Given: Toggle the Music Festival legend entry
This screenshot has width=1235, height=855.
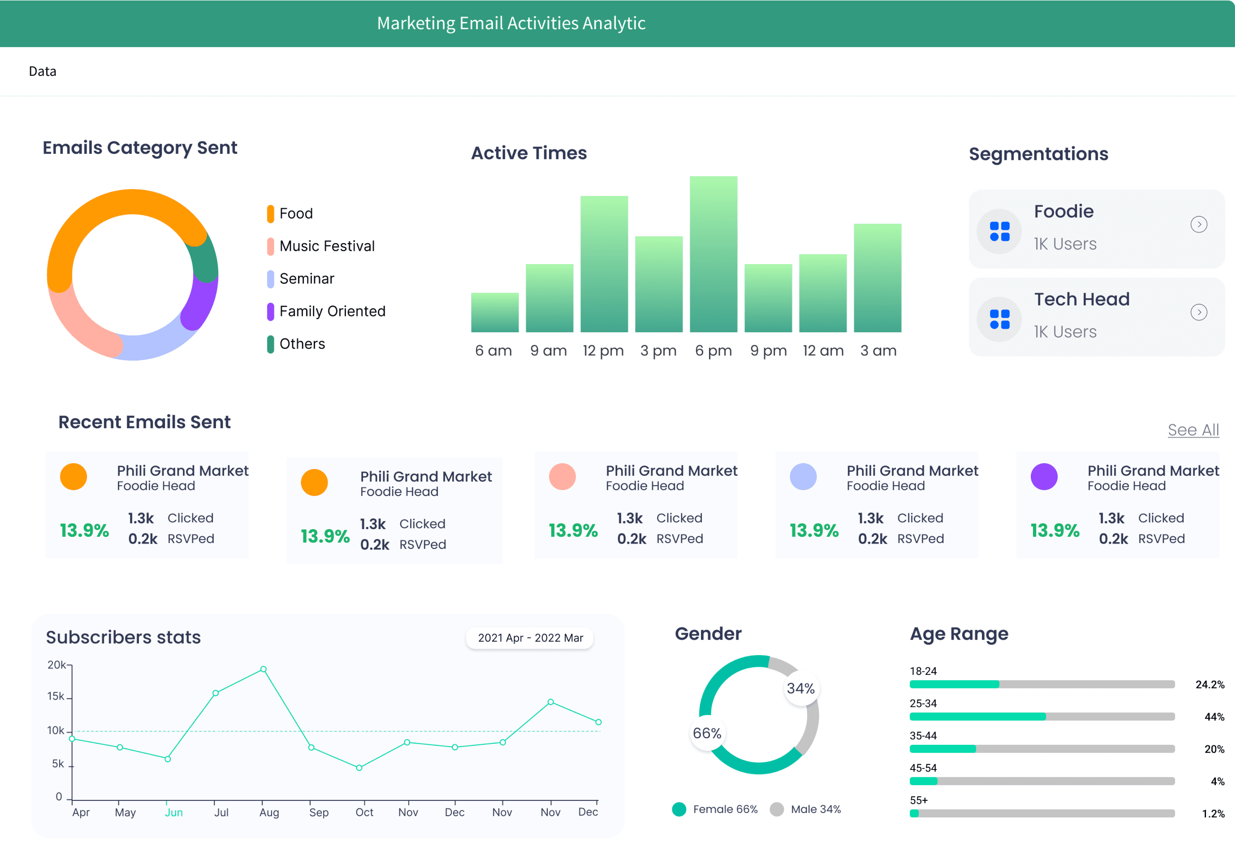Looking at the screenshot, I should pos(326,247).
